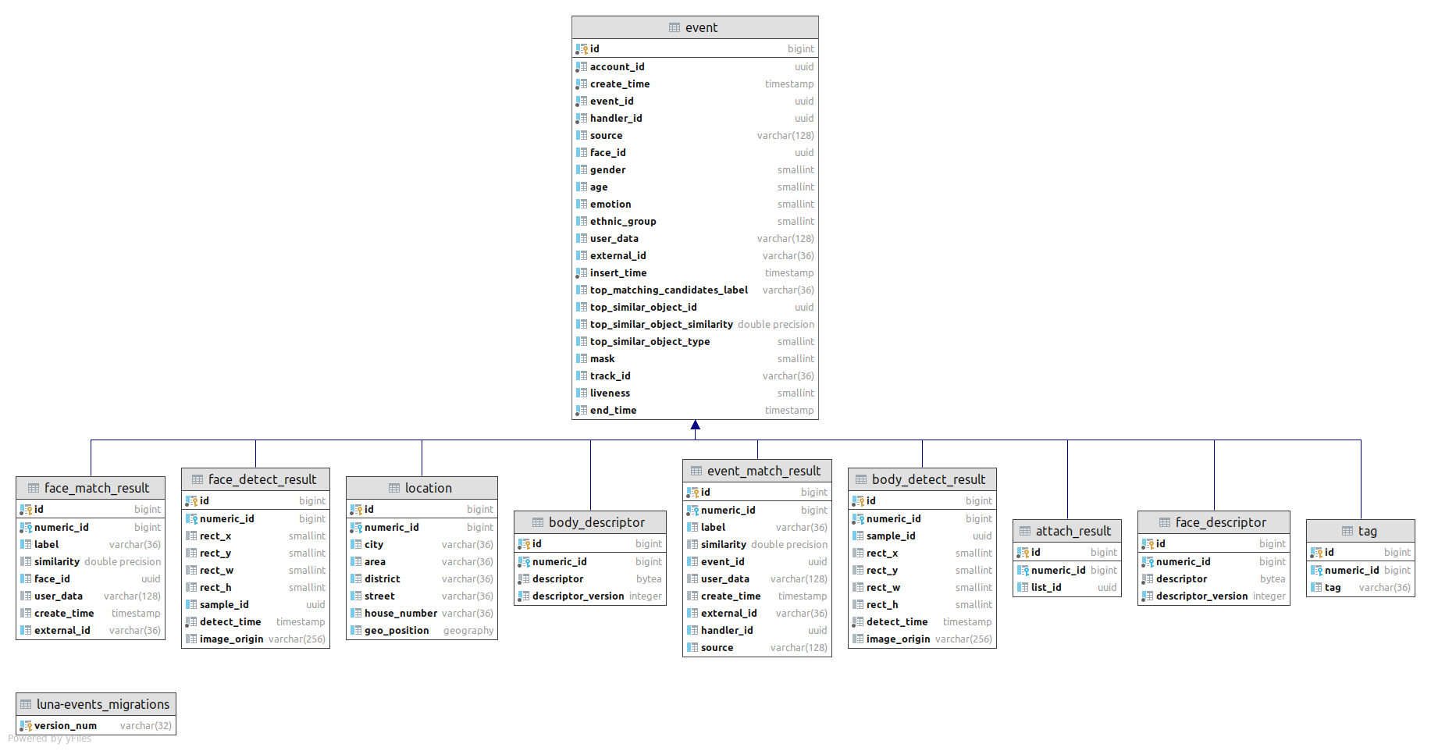1431x751 pixels.
Task: Click the geography column icon for geo_position
Action: 356,630
